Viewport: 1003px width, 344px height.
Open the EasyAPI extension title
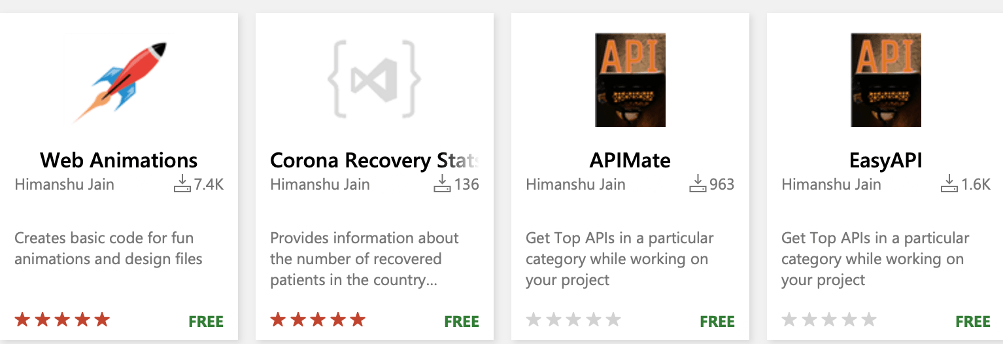click(x=886, y=160)
